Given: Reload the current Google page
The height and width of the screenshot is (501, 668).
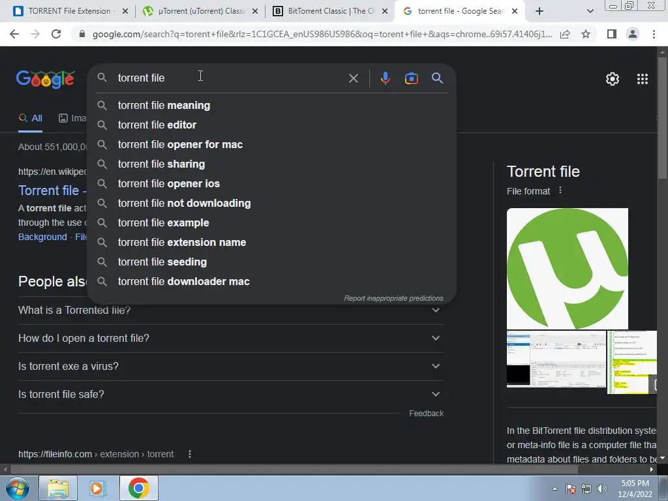Looking at the screenshot, I should [56, 34].
